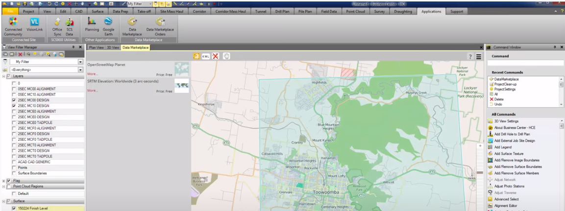Click the Command input field

[525, 63]
